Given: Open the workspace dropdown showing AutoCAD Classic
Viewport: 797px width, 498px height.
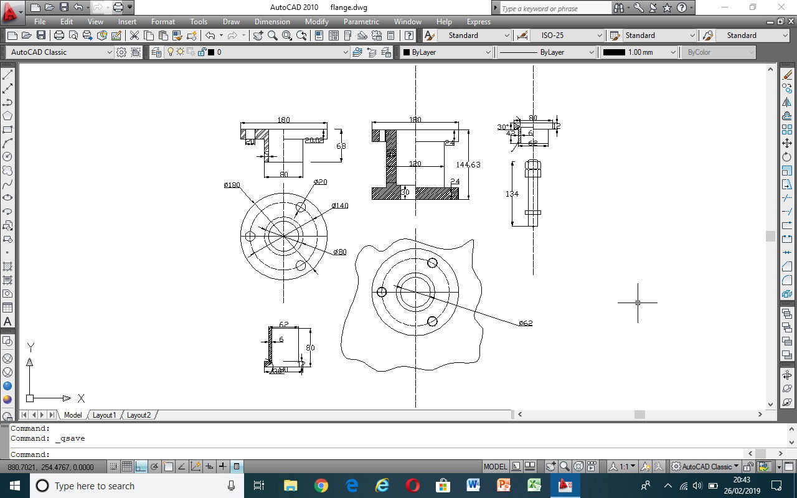Looking at the screenshot, I should [x=109, y=52].
